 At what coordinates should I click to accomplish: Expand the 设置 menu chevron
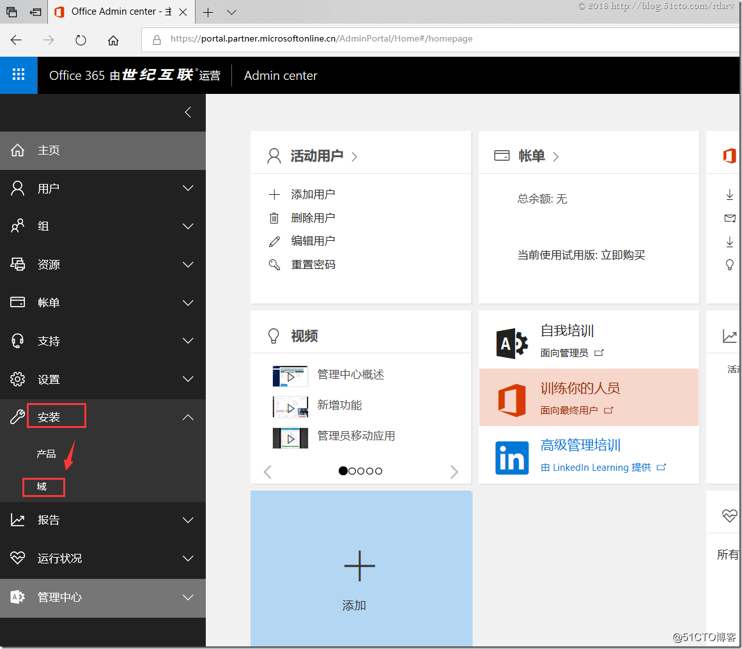click(x=188, y=379)
